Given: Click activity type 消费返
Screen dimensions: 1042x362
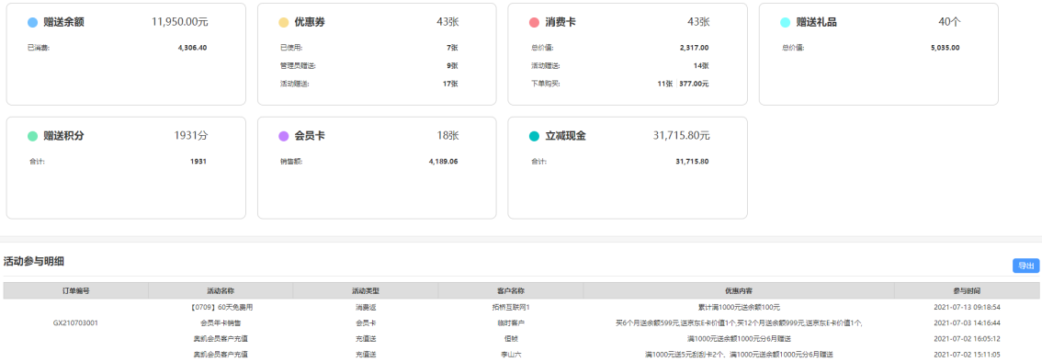Looking at the screenshot, I should [x=366, y=308].
